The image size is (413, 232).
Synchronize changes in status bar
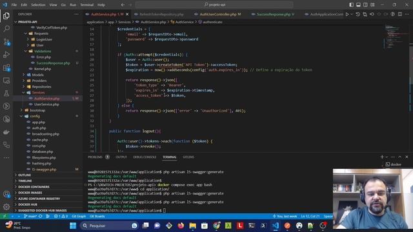point(40,217)
